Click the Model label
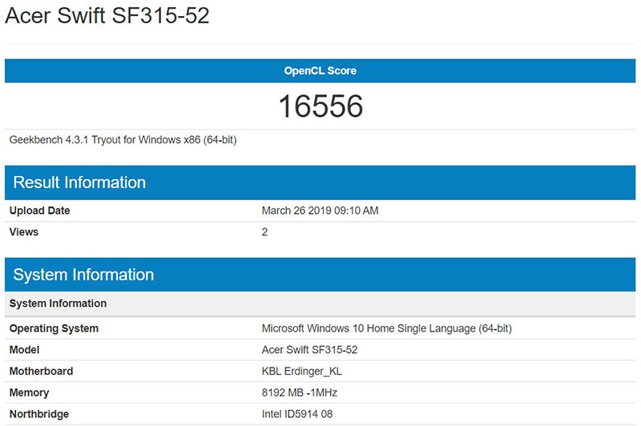 click(x=25, y=350)
